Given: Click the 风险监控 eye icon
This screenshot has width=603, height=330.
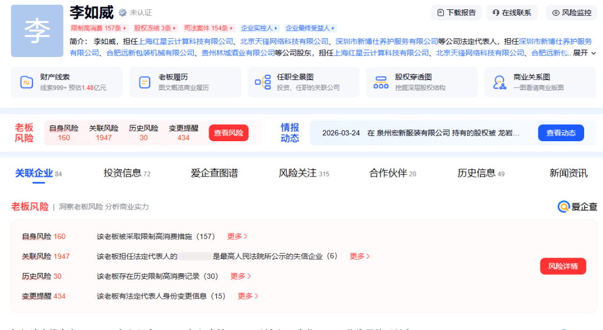Looking at the screenshot, I should [x=556, y=13].
